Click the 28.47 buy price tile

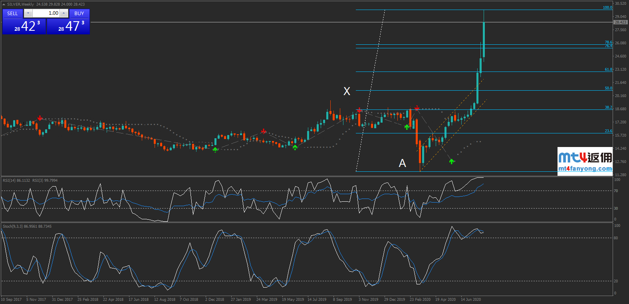pyautogui.click(x=68, y=26)
